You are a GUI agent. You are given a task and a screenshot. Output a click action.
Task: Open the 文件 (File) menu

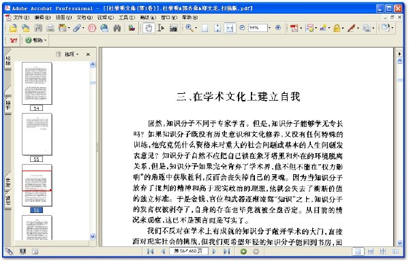click(21, 18)
